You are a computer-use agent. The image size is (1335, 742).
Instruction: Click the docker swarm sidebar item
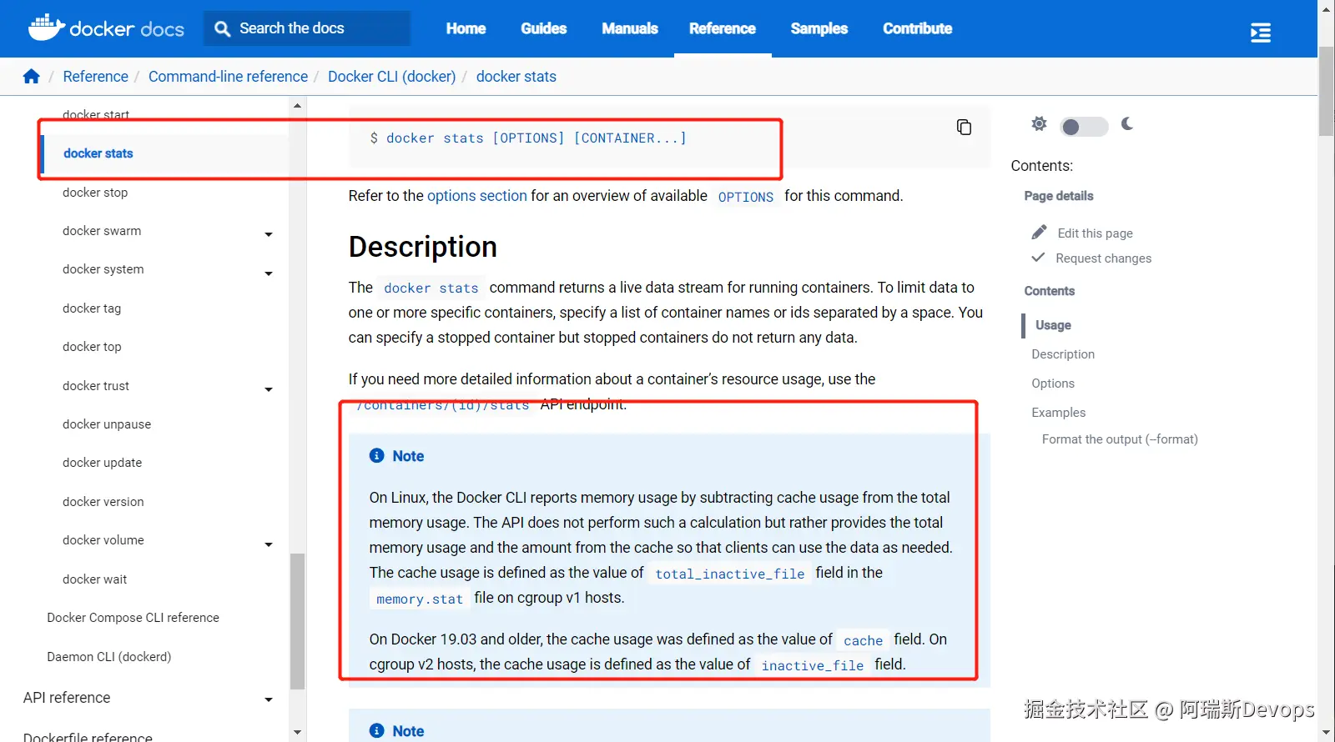[x=102, y=231]
